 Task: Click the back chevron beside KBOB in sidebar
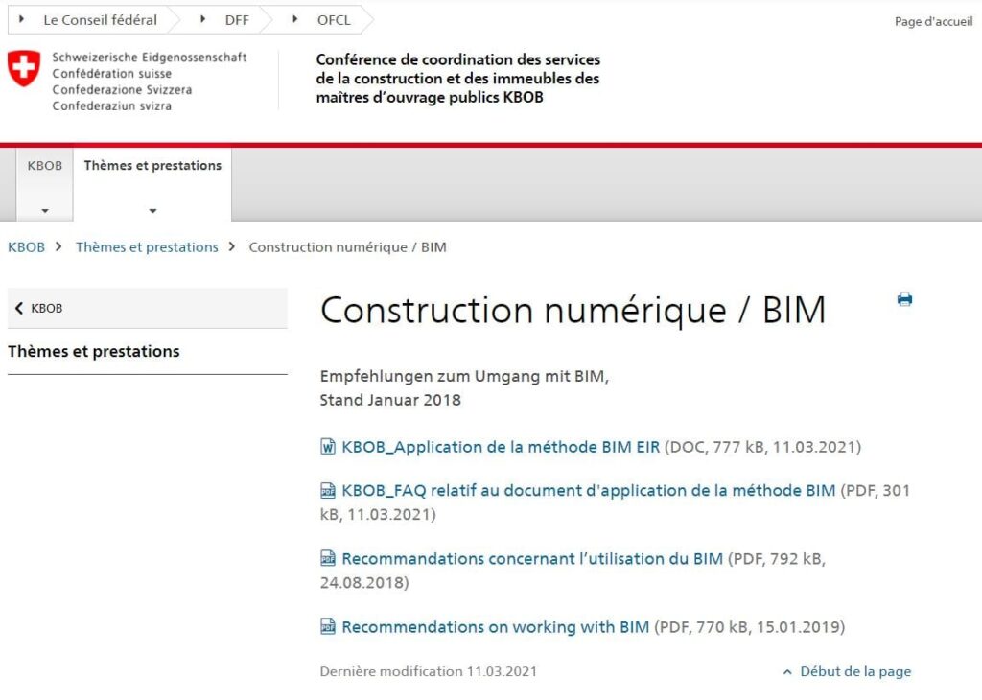pos(19,309)
